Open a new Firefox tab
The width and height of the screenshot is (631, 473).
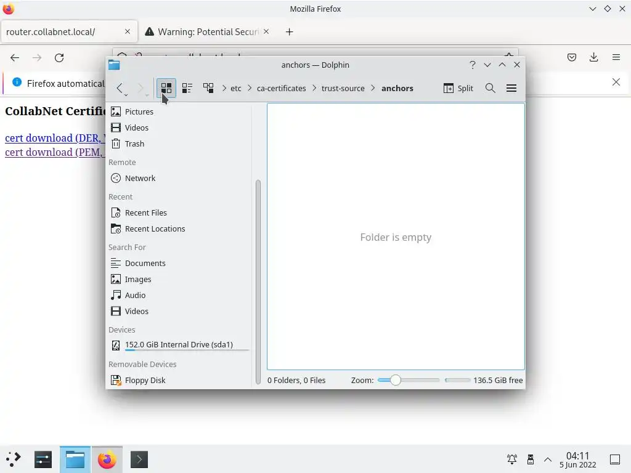click(x=290, y=32)
